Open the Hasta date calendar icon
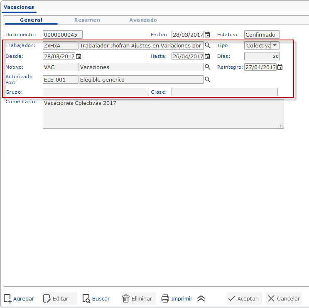Image resolution: width=309 pixels, height=308 pixels. click(207, 56)
